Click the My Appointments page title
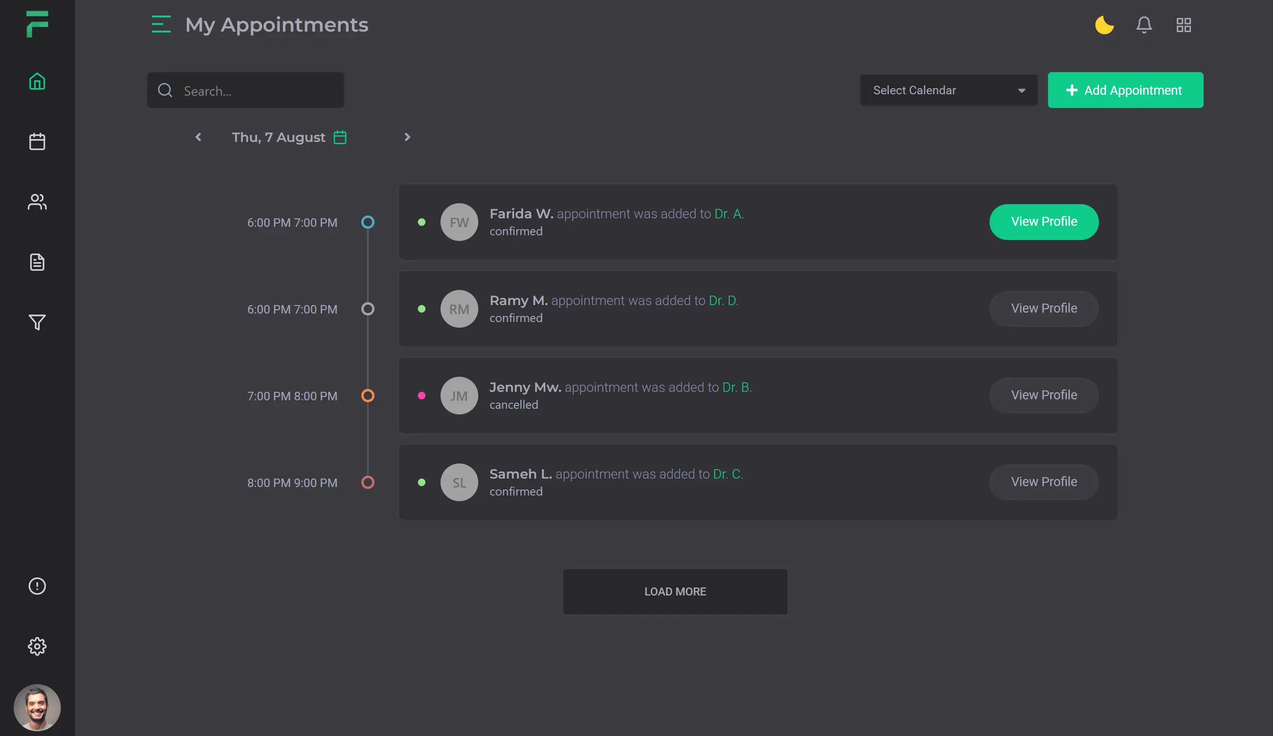This screenshot has height=736, width=1273. [x=277, y=25]
